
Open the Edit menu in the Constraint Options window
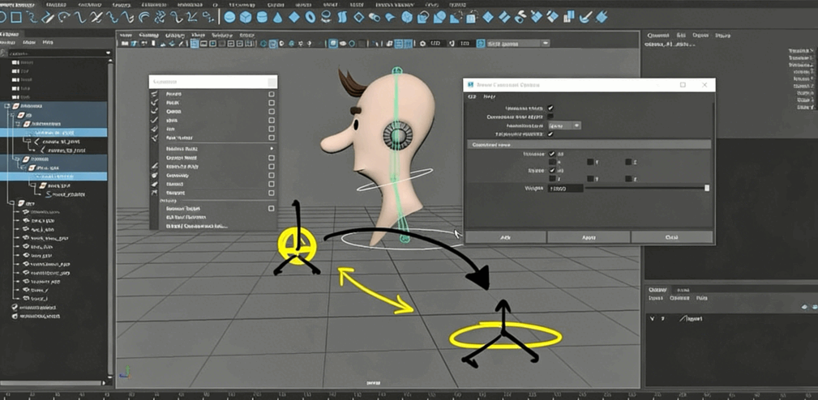coord(472,96)
